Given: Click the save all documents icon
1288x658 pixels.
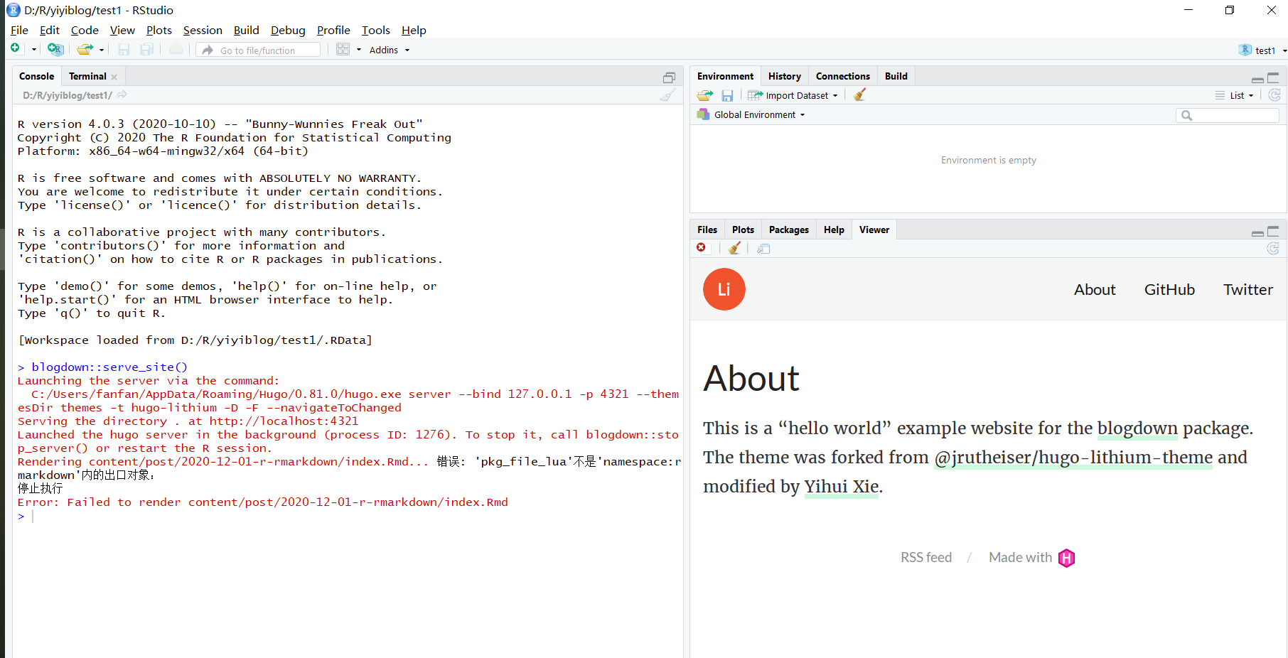Looking at the screenshot, I should [x=147, y=50].
